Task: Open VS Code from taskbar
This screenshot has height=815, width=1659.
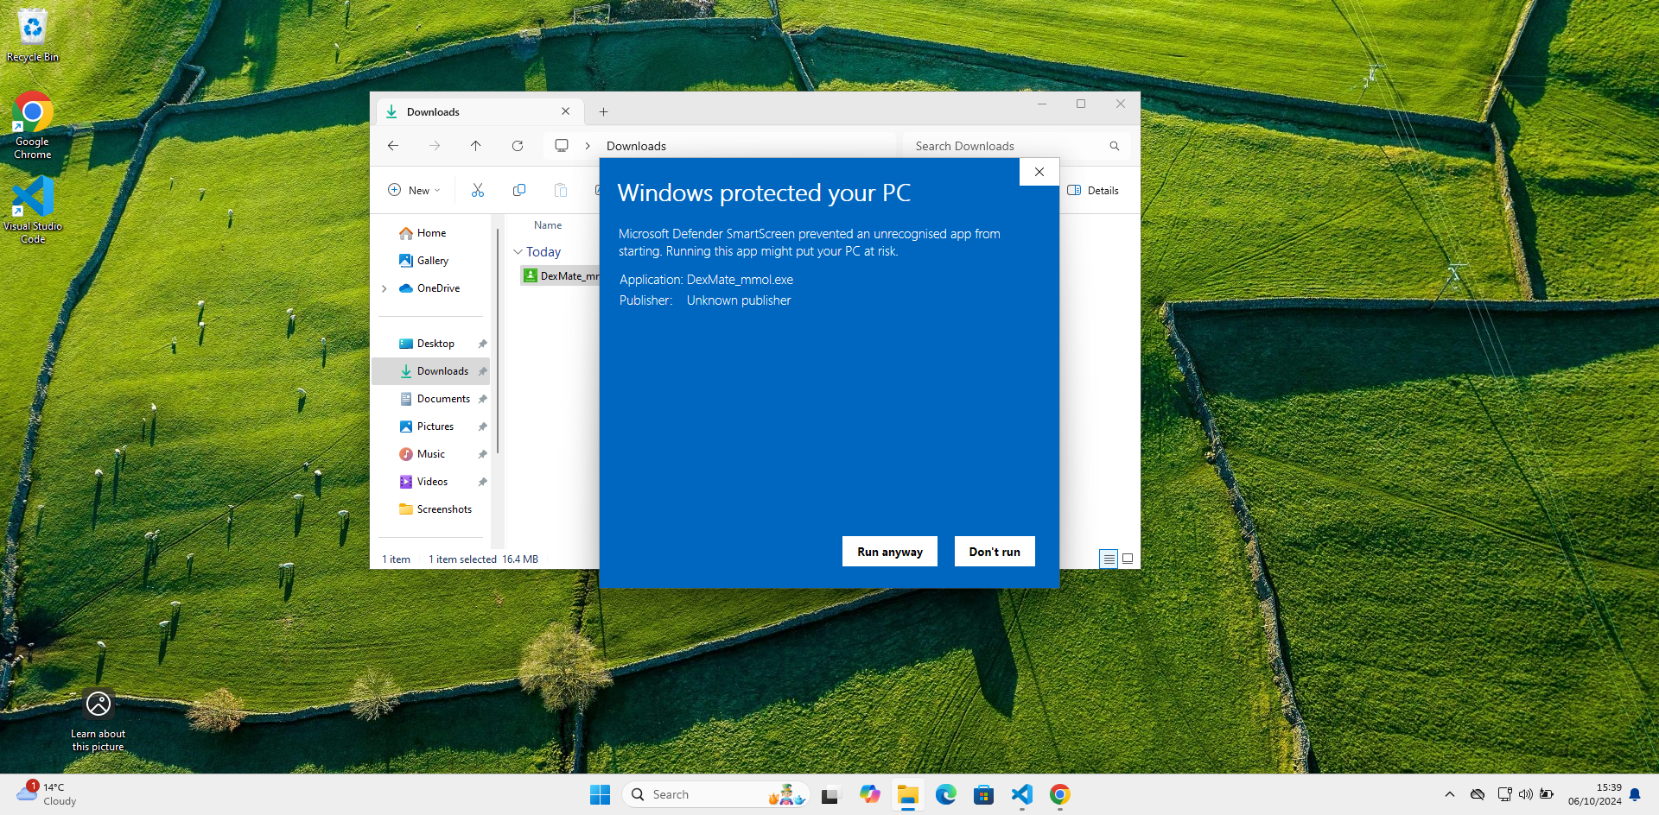Action: tap(1022, 794)
